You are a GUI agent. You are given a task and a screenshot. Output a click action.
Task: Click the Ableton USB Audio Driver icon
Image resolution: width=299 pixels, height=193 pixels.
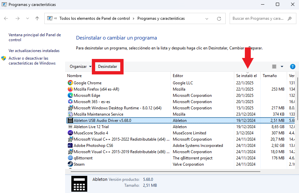pyautogui.click(x=70, y=120)
